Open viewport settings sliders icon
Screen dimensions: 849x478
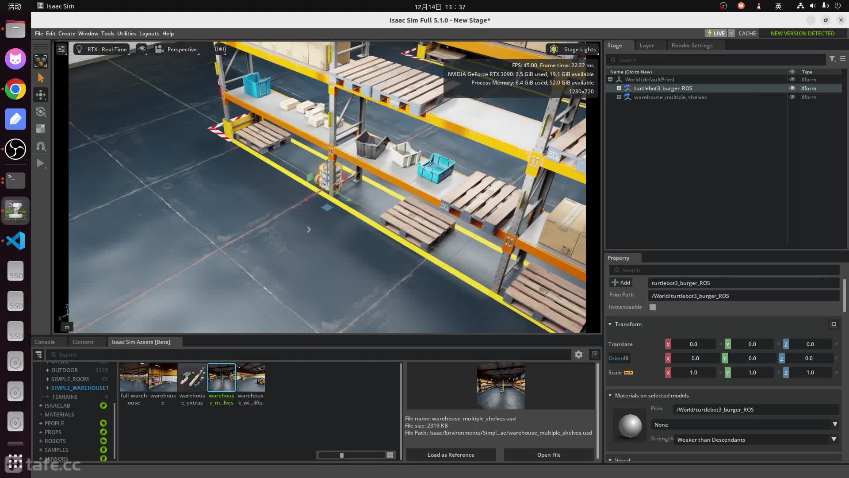click(61, 49)
